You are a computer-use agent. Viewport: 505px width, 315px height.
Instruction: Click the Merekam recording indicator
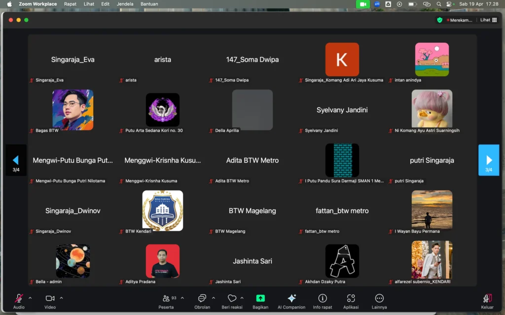(x=460, y=20)
